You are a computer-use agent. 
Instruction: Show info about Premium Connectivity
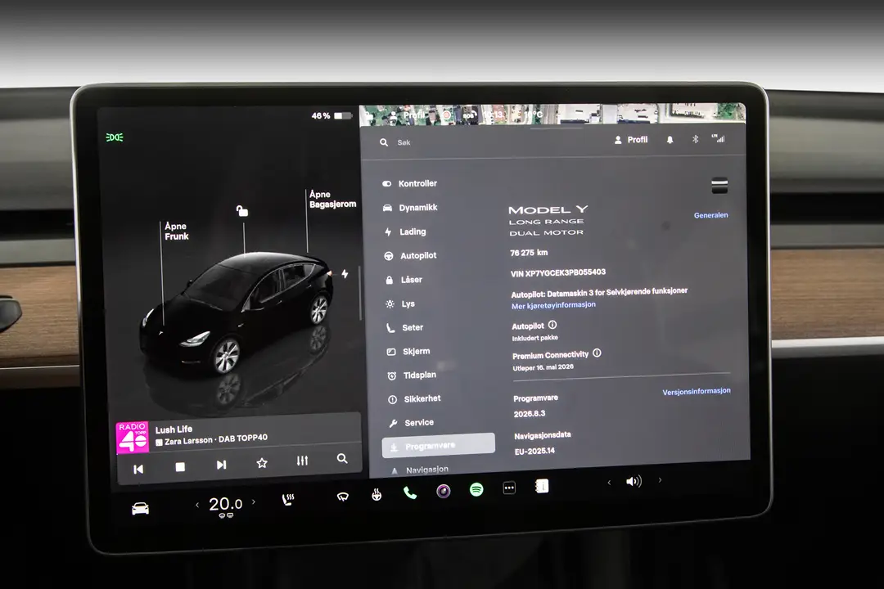point(597,353)
